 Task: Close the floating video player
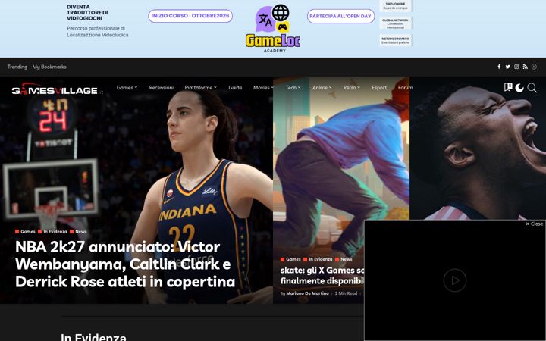(535, 224)
